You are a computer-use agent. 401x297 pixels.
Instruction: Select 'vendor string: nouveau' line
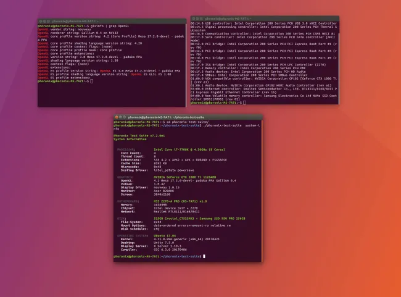click(64, 30)
